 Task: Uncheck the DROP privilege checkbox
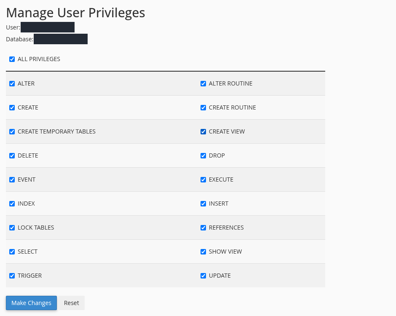pos(203,155)
